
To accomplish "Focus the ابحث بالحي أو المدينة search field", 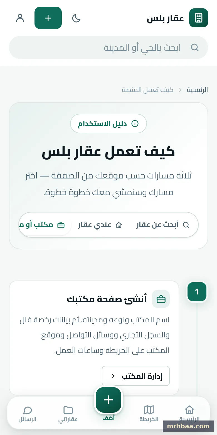I will coord(108,47).
